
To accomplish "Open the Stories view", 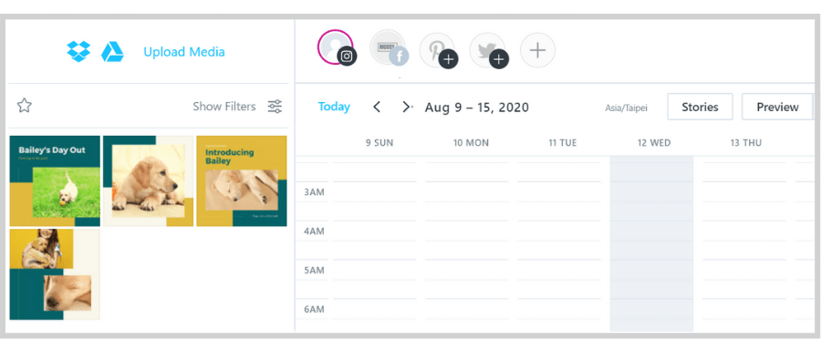I will (700, 107).
